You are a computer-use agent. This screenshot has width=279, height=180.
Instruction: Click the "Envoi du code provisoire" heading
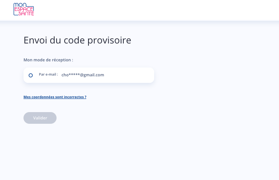[x=77, y=41]
